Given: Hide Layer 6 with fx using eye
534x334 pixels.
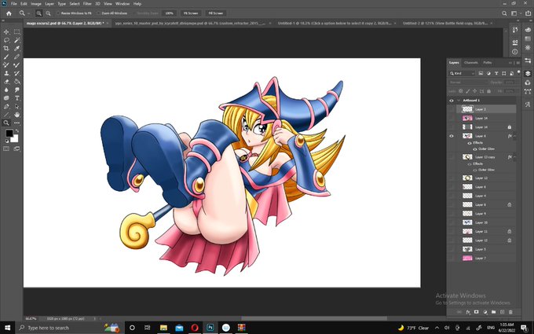Looking at the screenshot, I should tap(452, 136).
